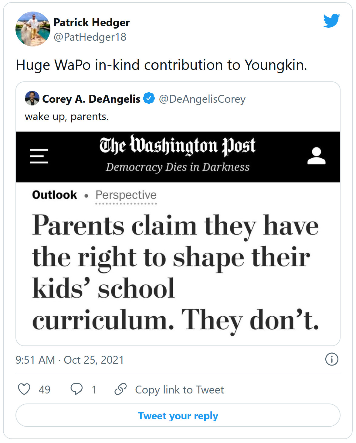Image resolution: width=356 pixels, height=443 pixels.
Task: Like the tweet with heart icon
Action: (x=24, y=389)
